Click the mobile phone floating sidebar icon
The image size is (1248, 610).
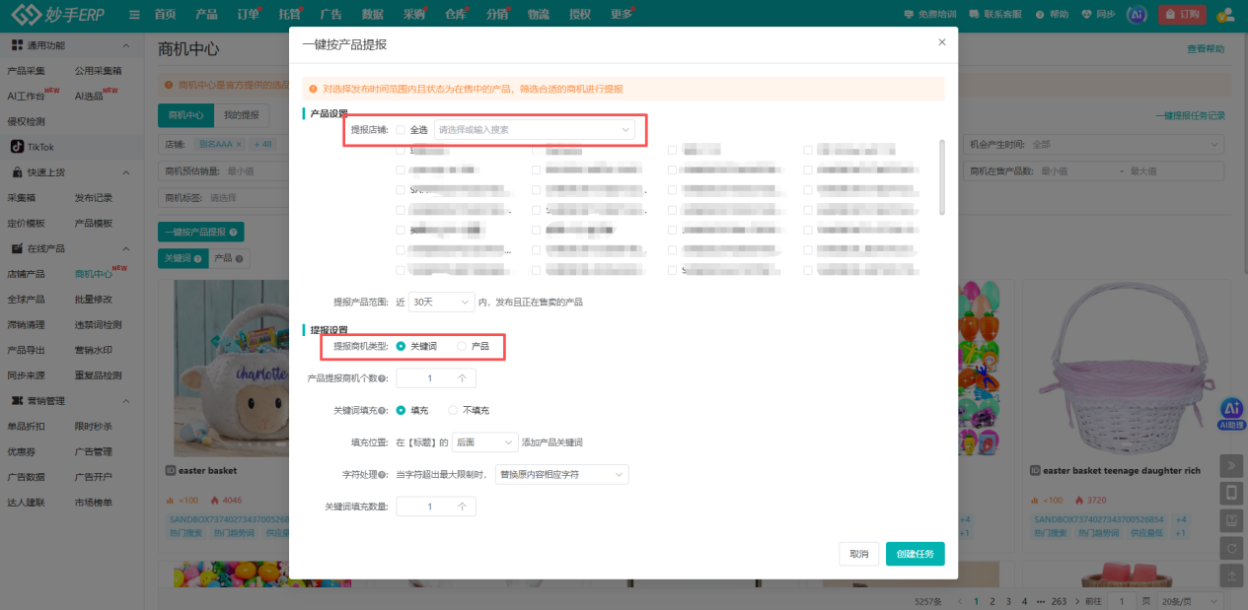tap(1231, 493)
